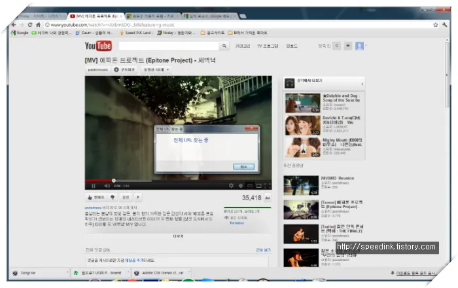The width and height of the screenshot is (458, 288).
Task: Open a new tab with the new-tab button
Action: coord(243,16)
